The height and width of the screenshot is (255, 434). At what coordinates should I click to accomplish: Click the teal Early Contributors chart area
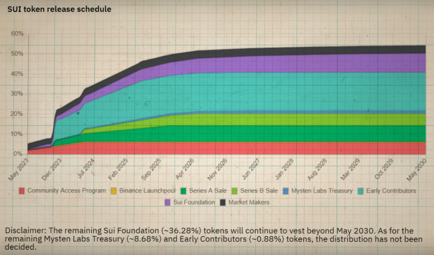[277, 91]
